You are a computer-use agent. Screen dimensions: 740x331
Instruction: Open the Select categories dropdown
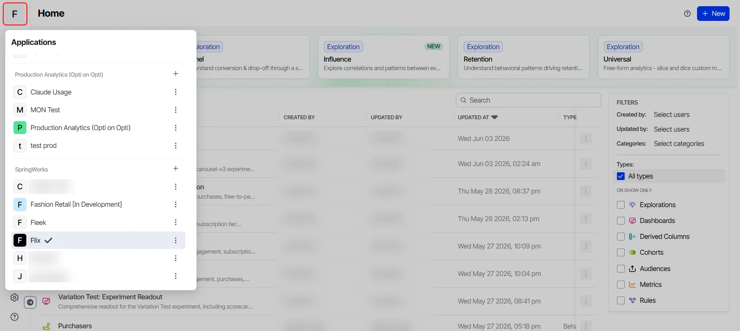pos(679,144)
